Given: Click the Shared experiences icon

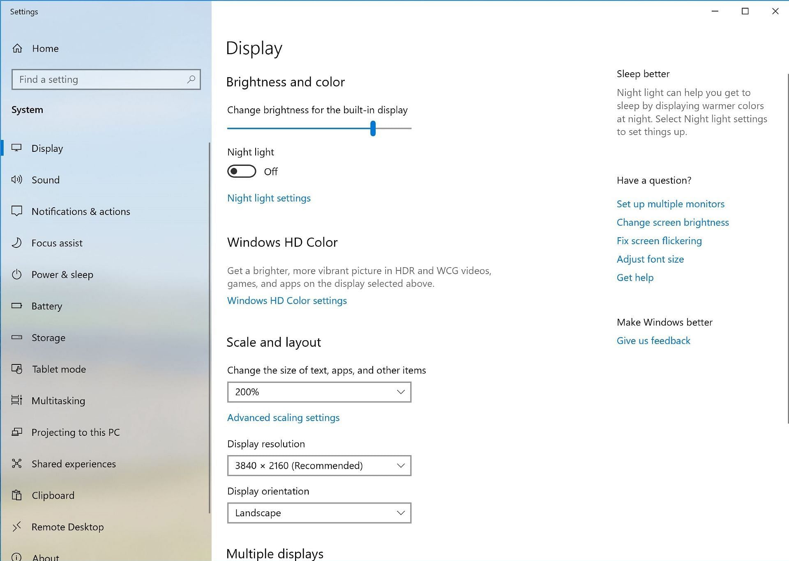Looking at the screenshot, I should 16,463.
